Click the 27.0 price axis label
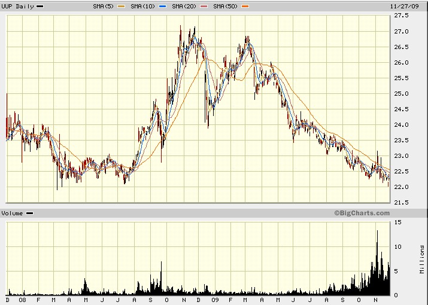Viewport: 428px width, 305px height. point(402,32)
